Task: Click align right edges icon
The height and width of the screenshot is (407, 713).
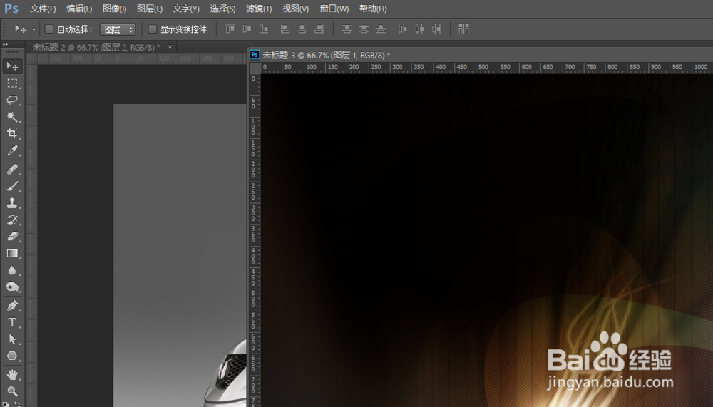Action: pos(319,29)
